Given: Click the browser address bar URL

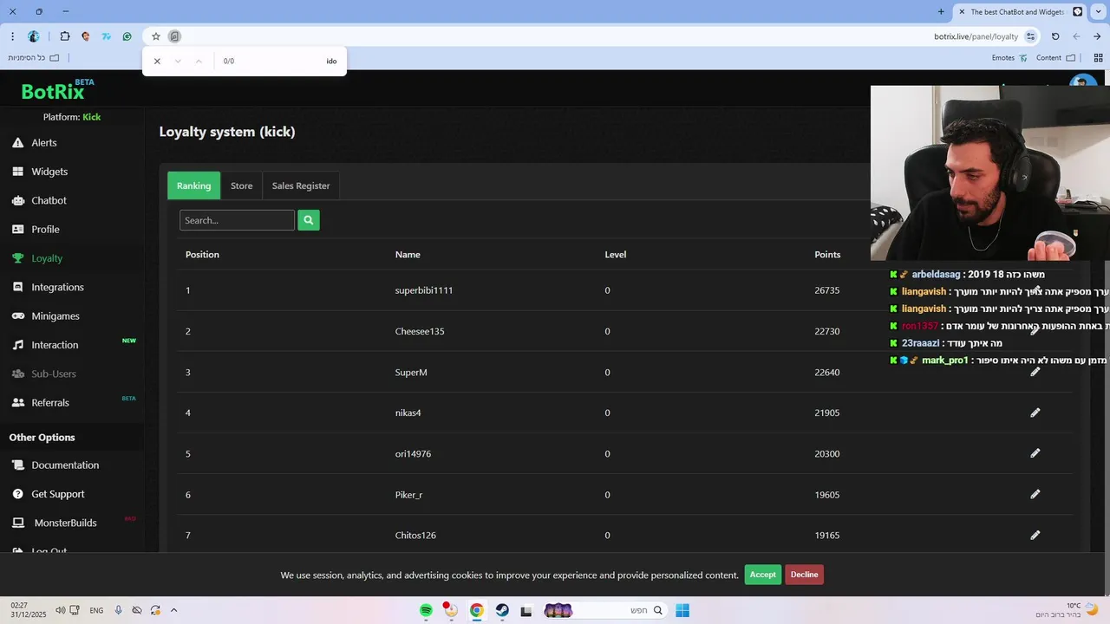Looking at the screenshot, I should click(976, 36).
